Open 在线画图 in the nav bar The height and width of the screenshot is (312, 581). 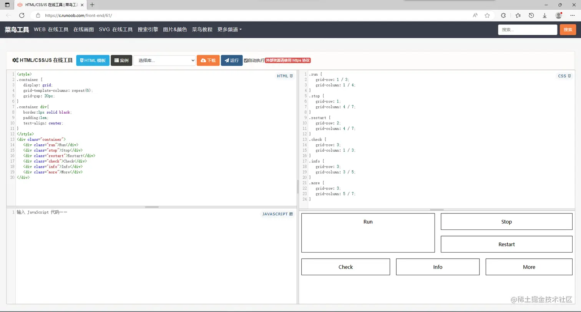tap(84, 30)
